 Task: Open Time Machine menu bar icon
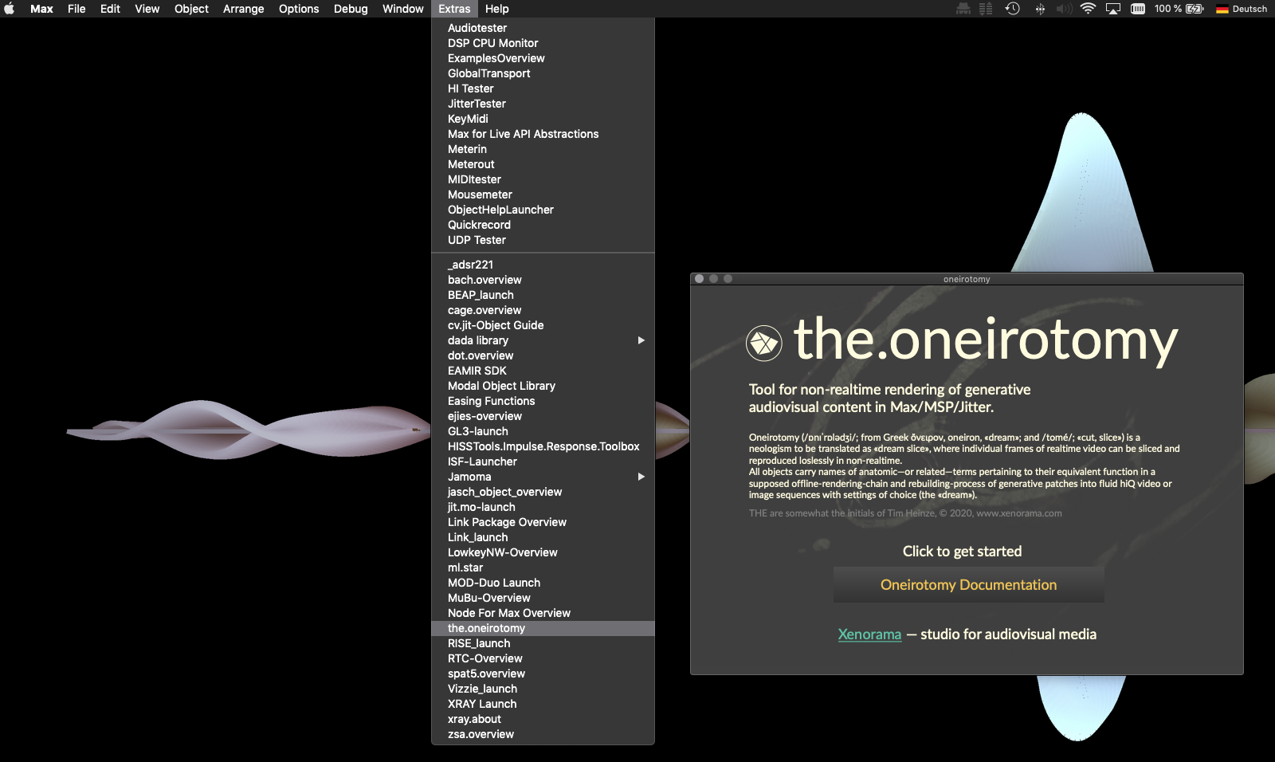tap(1013, 9)
